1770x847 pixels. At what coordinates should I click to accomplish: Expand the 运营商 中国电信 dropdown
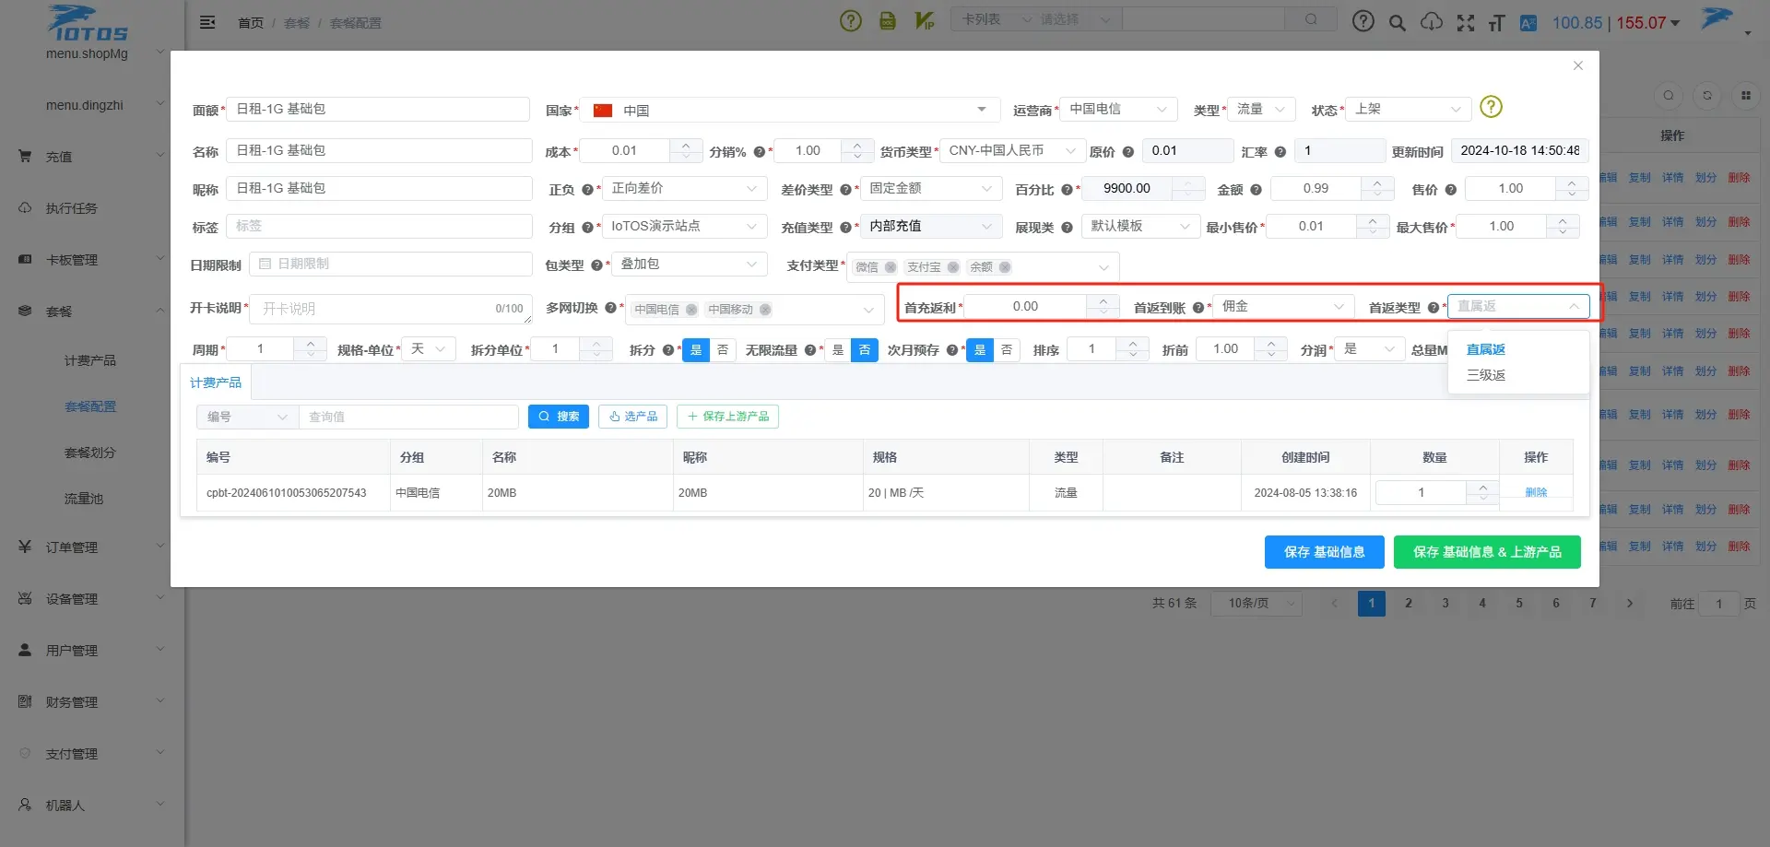(x=1118, y=109)
